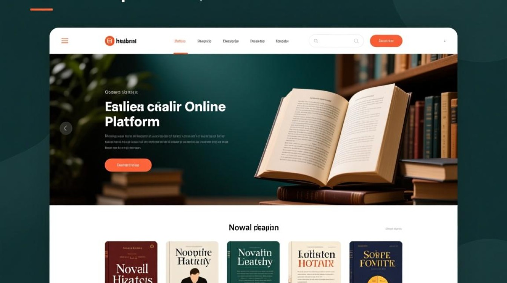Select the active orange-underlined first nav tab

point(180,41)
